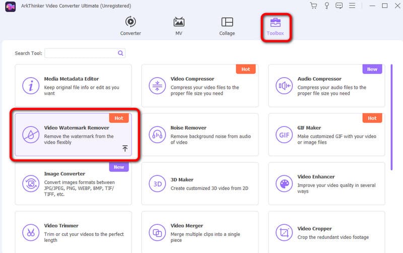Open Media Metadata Editor title
The width and height of the screenshot is (403, 253).
point(72,79)
